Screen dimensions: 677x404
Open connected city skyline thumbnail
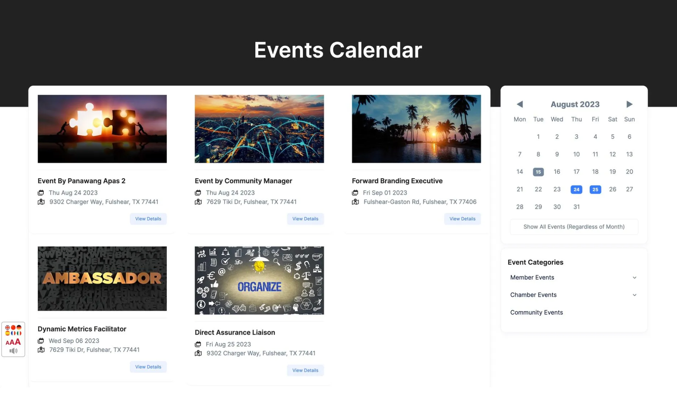pyautogui.click(x=259, y=129)
